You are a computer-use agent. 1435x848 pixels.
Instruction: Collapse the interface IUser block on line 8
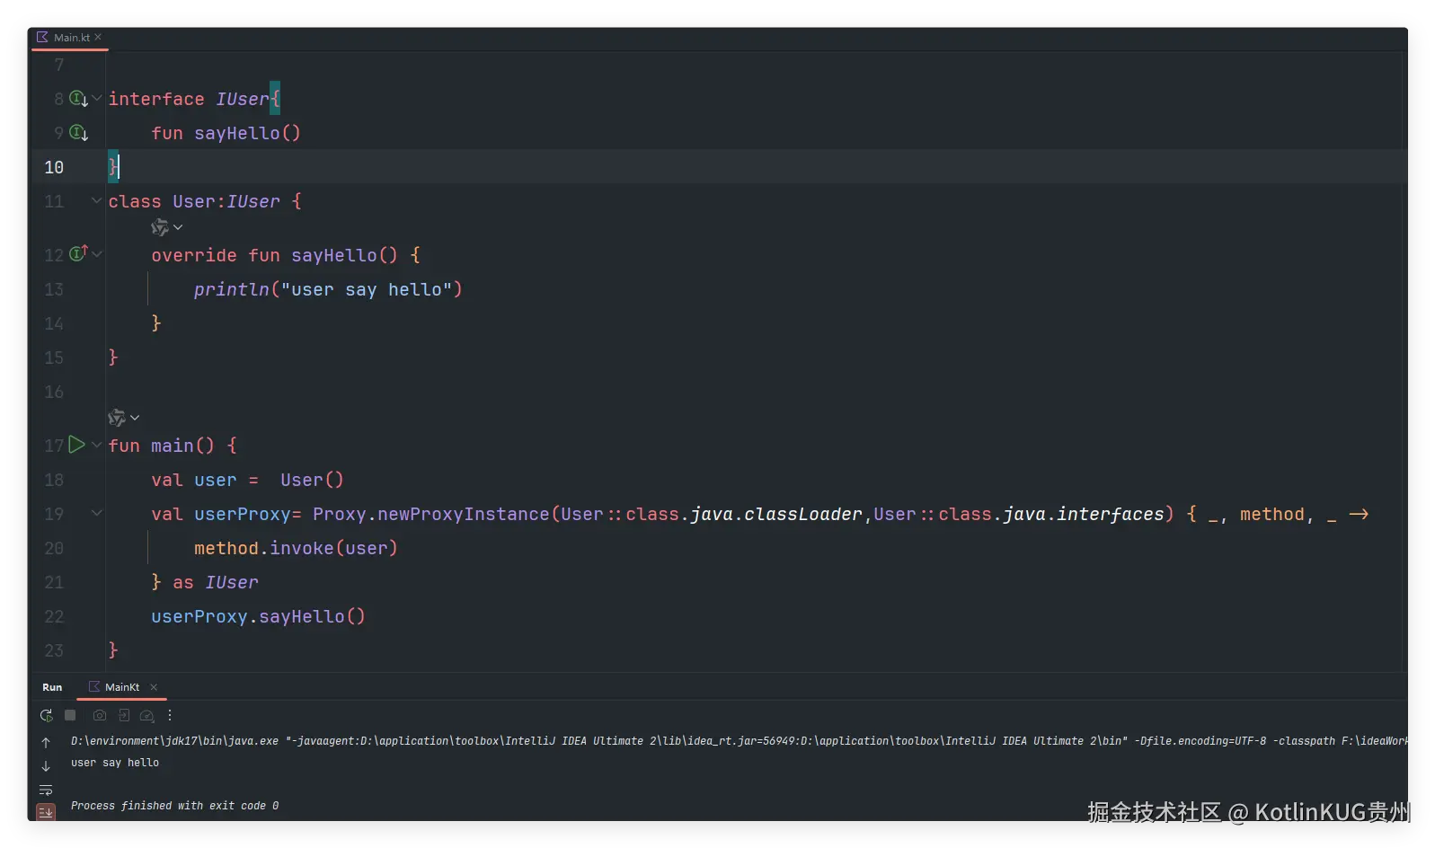(96, 98)
